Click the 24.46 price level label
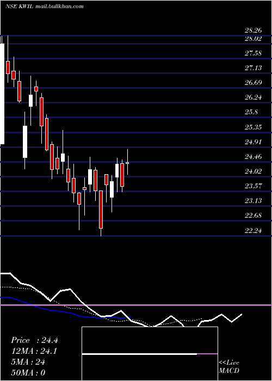272x381 pixels. (253, 157)
